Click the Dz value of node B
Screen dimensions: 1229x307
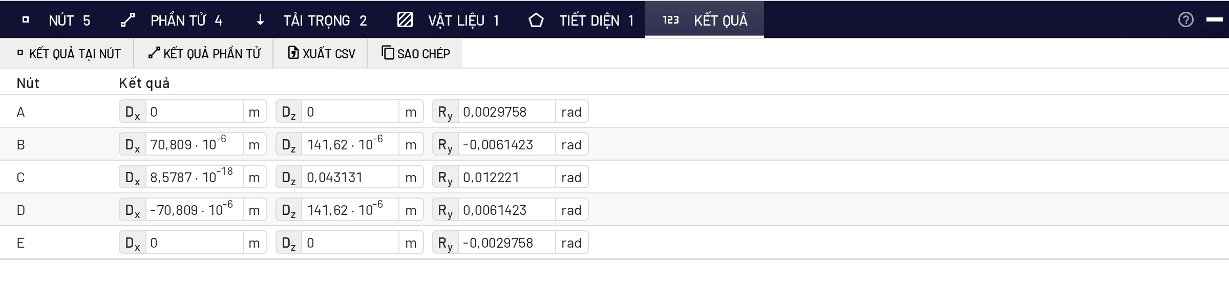tap(350, 144)
